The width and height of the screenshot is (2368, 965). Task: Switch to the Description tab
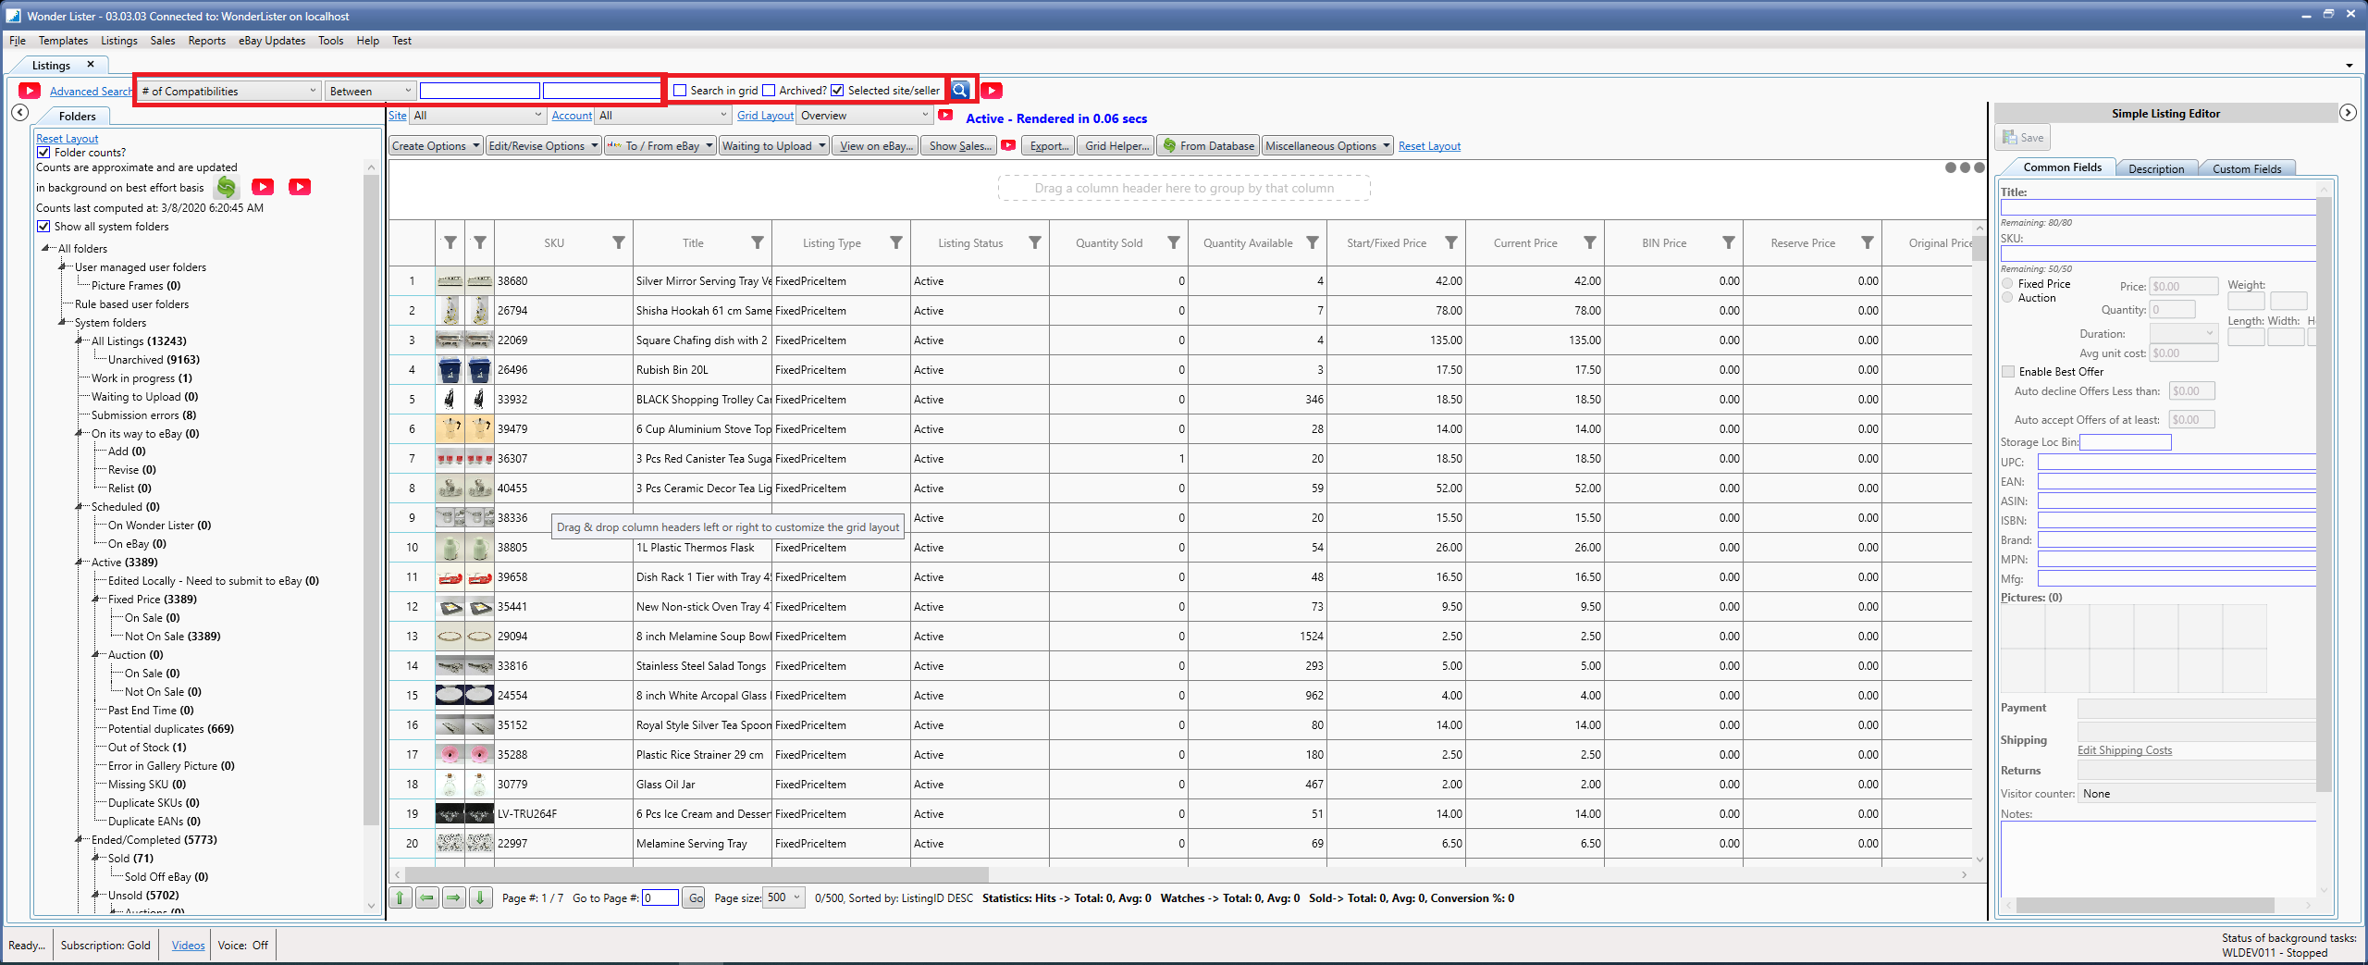click(2155, 168)
